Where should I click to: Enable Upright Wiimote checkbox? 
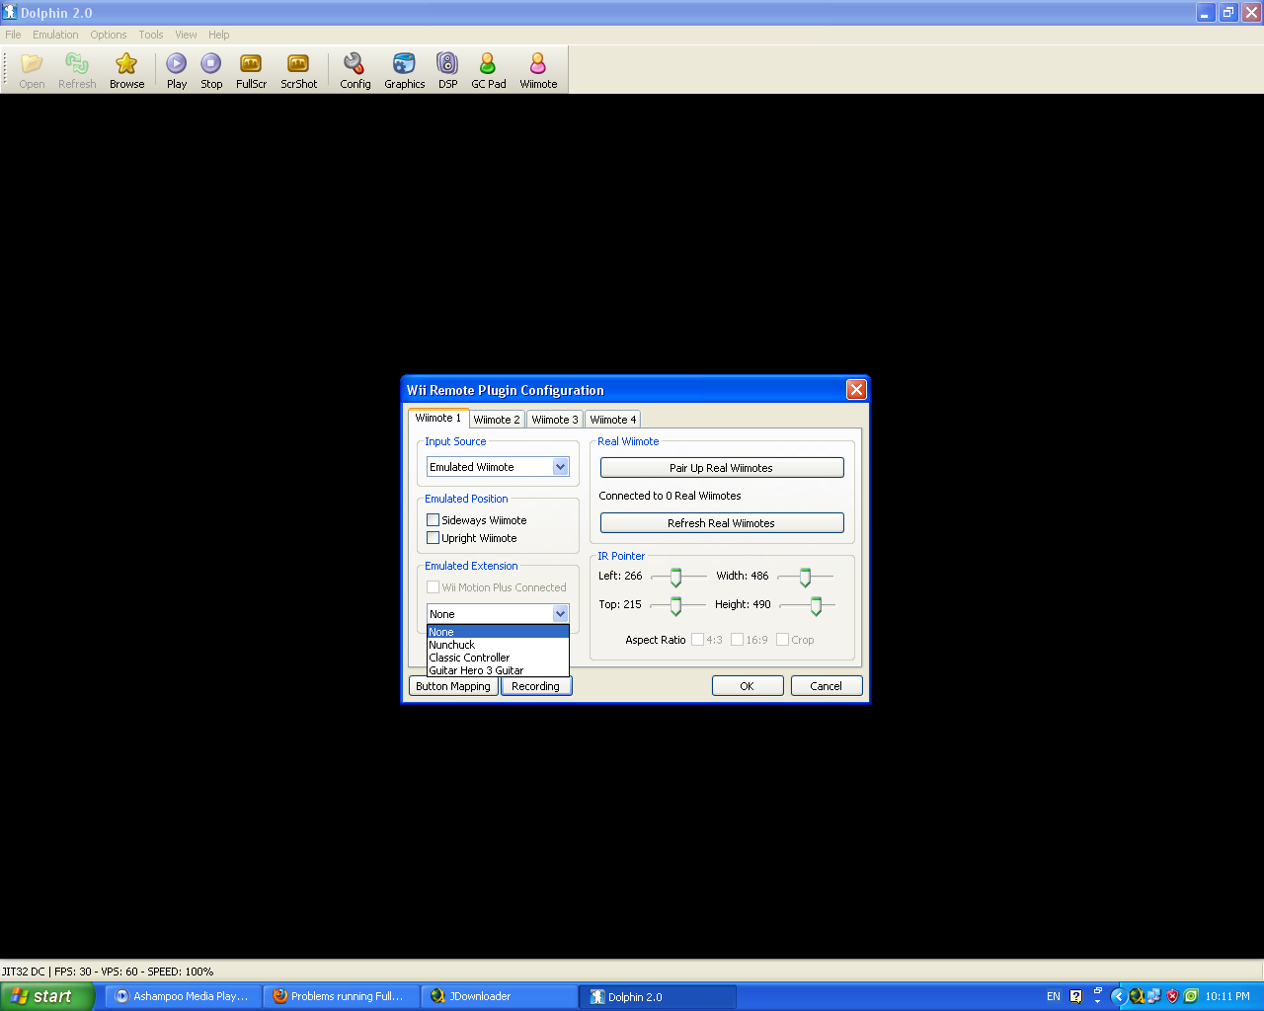433,538
